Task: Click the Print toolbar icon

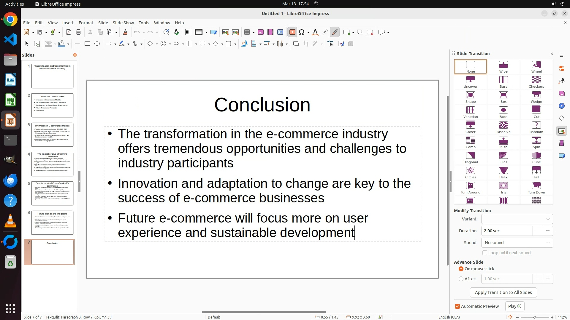Action: [x=78, y=32]
